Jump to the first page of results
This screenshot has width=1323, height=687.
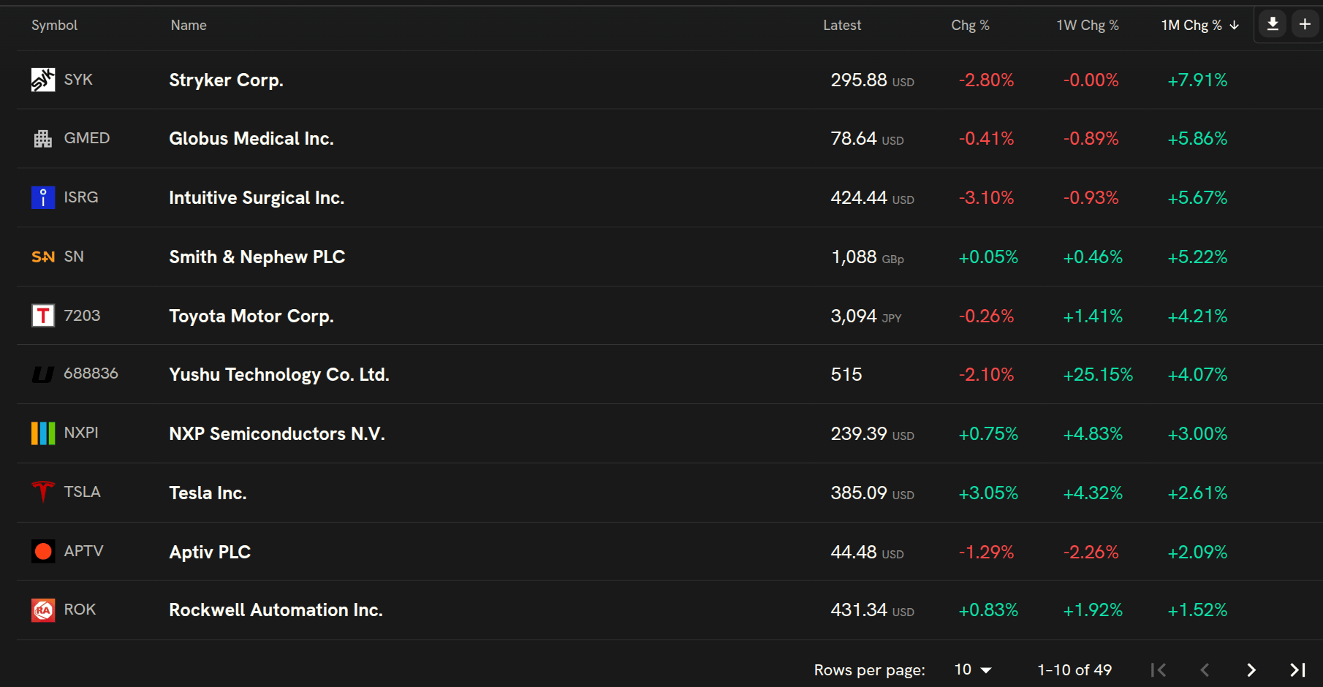(1158, 669)
